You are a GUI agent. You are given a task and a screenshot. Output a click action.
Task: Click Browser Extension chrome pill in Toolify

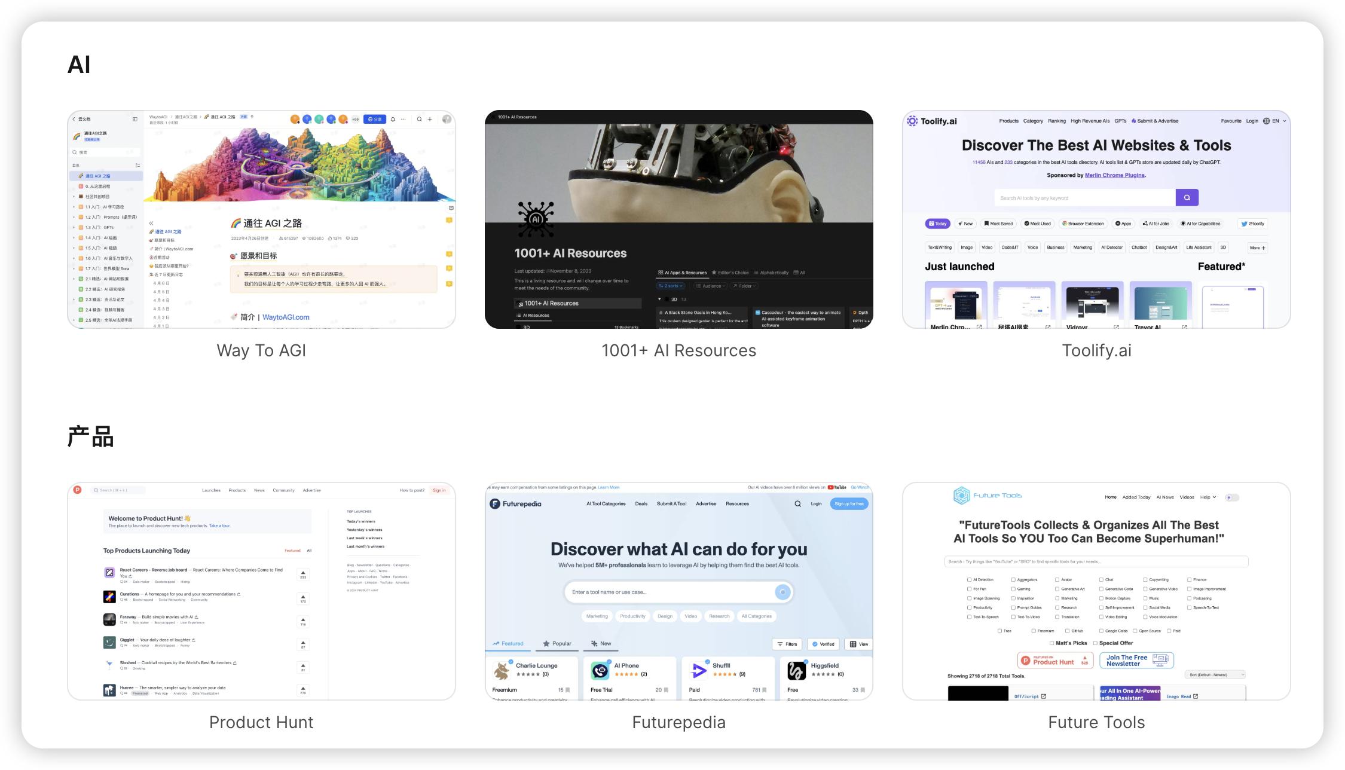click(1083, 224)
